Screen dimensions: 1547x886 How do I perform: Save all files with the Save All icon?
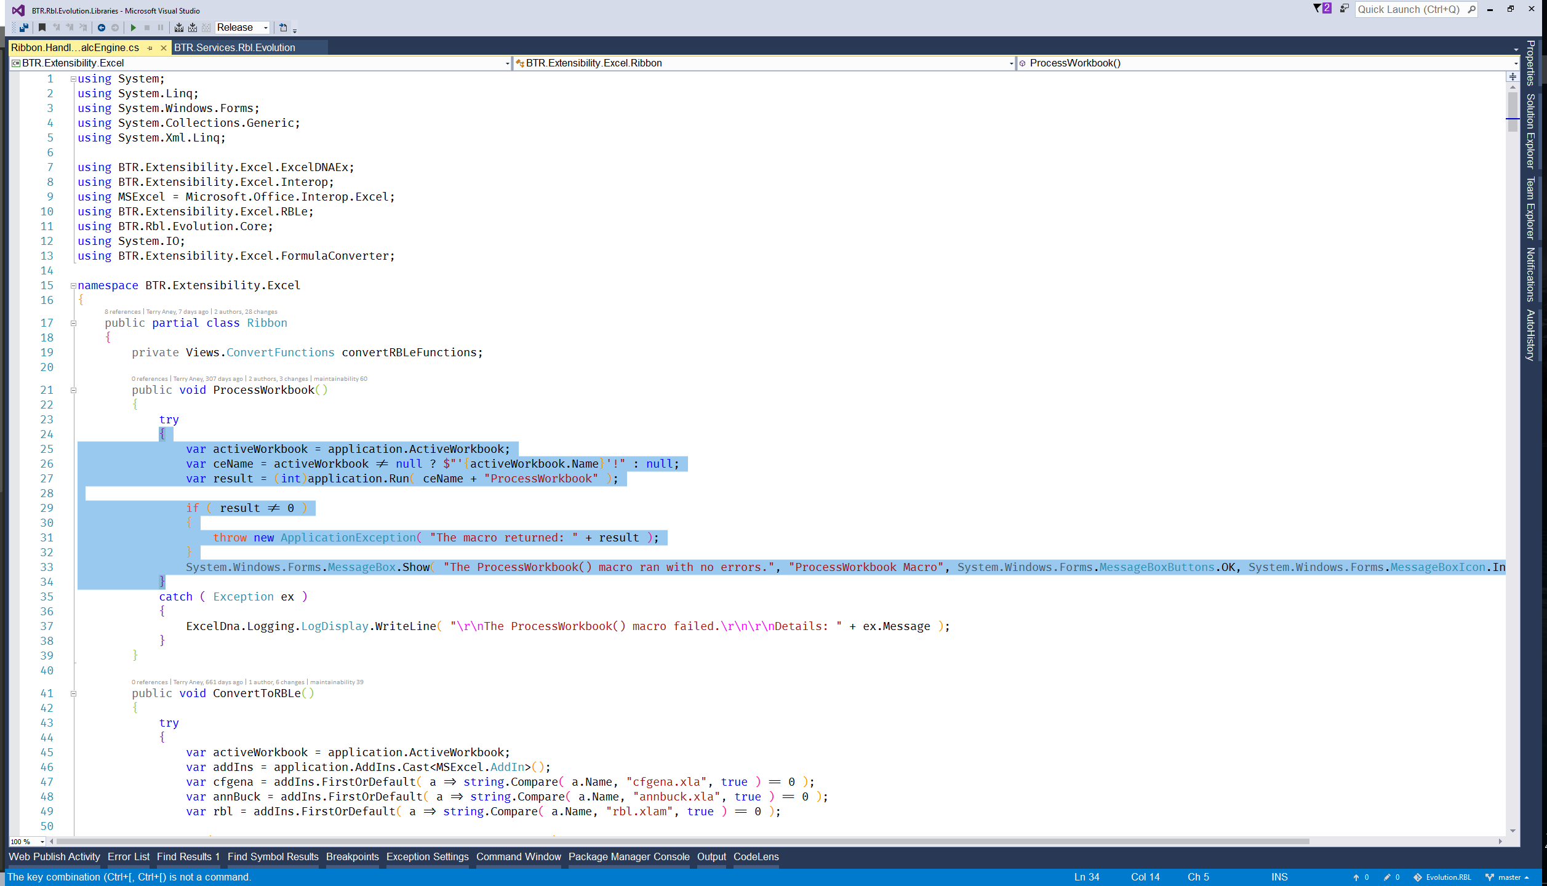[24, 27]
